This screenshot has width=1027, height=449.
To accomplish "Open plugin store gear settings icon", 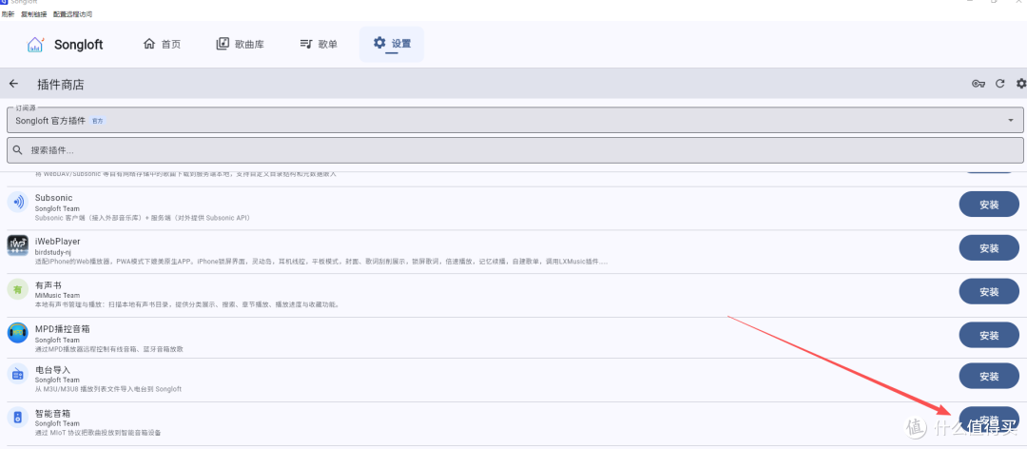I will [x=1021, y=84].
